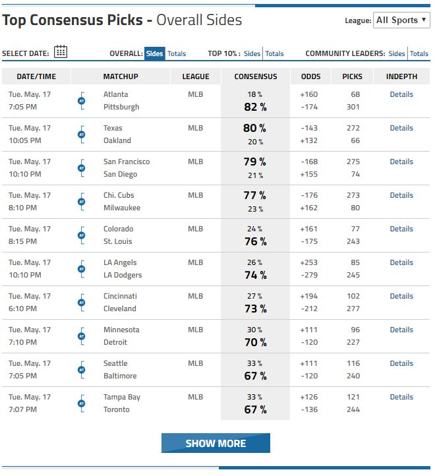Click the AT icon for Texas-Oakland matchup

(x=82, y=134)
